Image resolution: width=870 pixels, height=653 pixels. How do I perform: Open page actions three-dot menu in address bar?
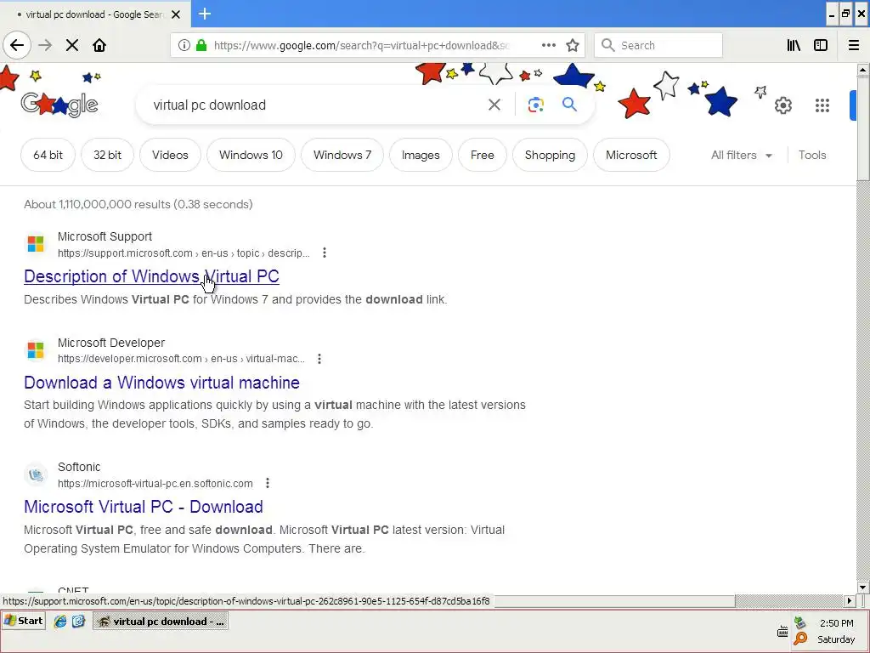pyautogui.click(x=548, y=45)
